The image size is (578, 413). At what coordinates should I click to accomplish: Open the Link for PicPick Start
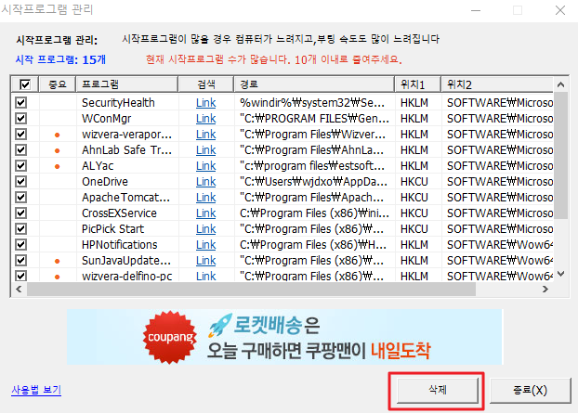[x=205, y=229]
